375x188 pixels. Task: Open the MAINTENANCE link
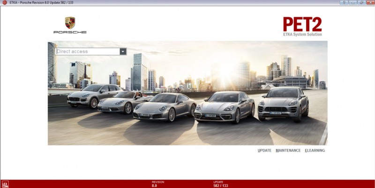[288, 151]
